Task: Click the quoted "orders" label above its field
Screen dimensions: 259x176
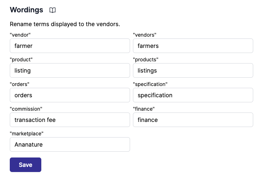Action: [20, 84]
